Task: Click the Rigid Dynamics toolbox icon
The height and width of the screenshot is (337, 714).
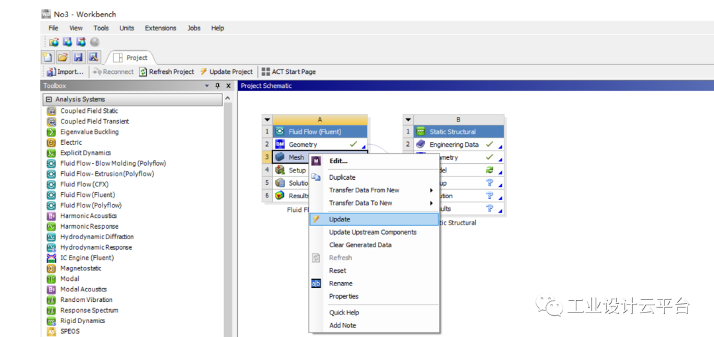Action: [52, 320]
